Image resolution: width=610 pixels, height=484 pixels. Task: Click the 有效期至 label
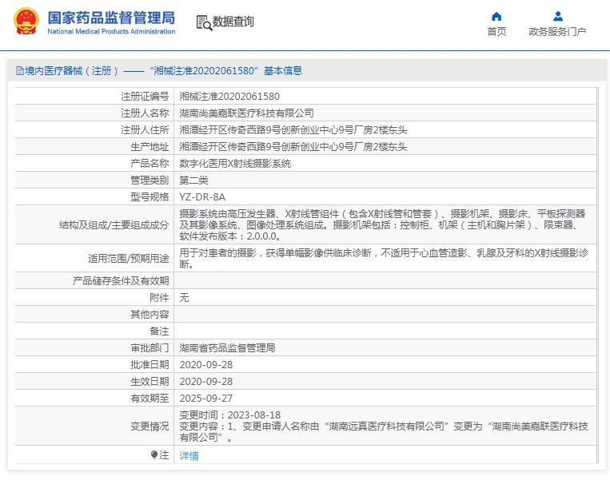pos(150,398)
